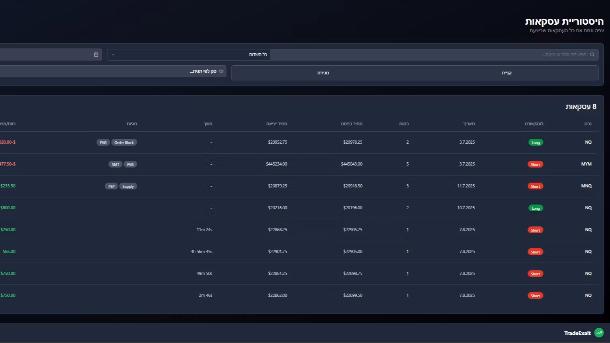Screen dimensions: 610x343
Task: Select the מכירה (sell) filter button
Action: 323,73
